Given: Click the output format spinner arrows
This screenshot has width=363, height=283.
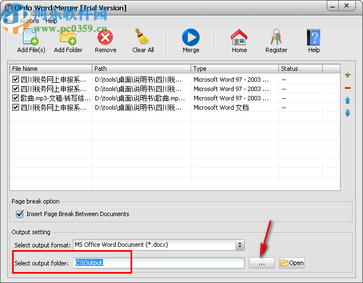Looking at the screenshot, I should [240, 245].
